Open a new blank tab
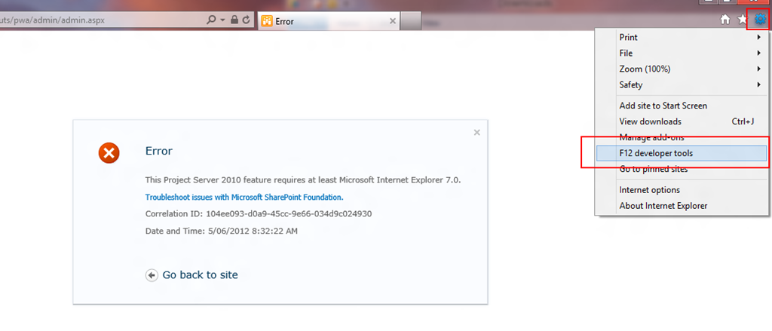 (411, 21)
